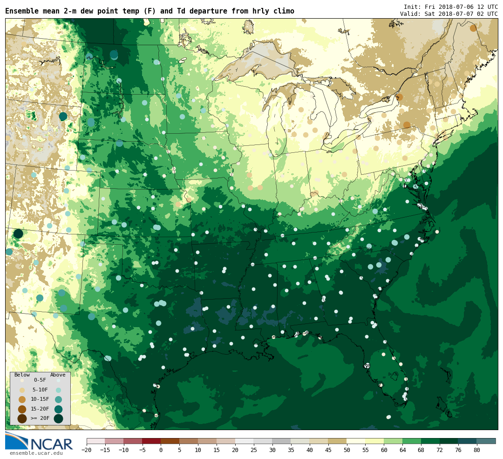Click the Above 5-10F light teal circle
503x459 pixels.
58,390
